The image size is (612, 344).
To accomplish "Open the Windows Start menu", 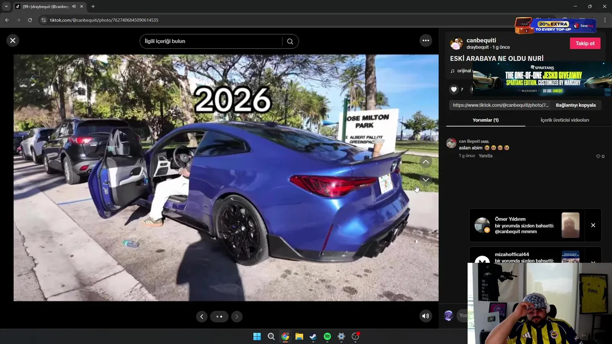I will (257, 336).
